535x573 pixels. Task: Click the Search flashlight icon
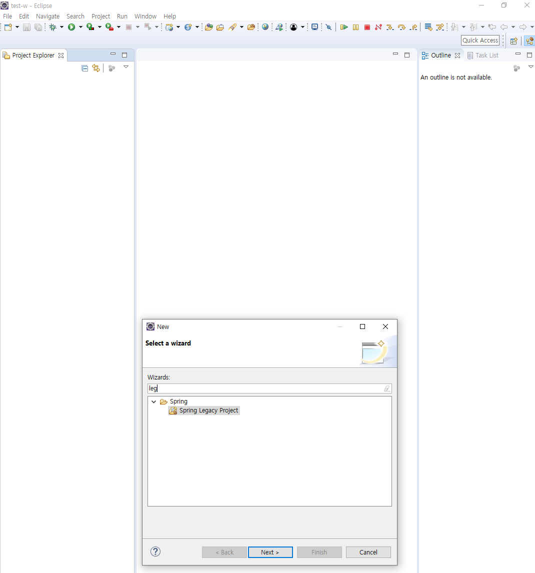[232, 27]
